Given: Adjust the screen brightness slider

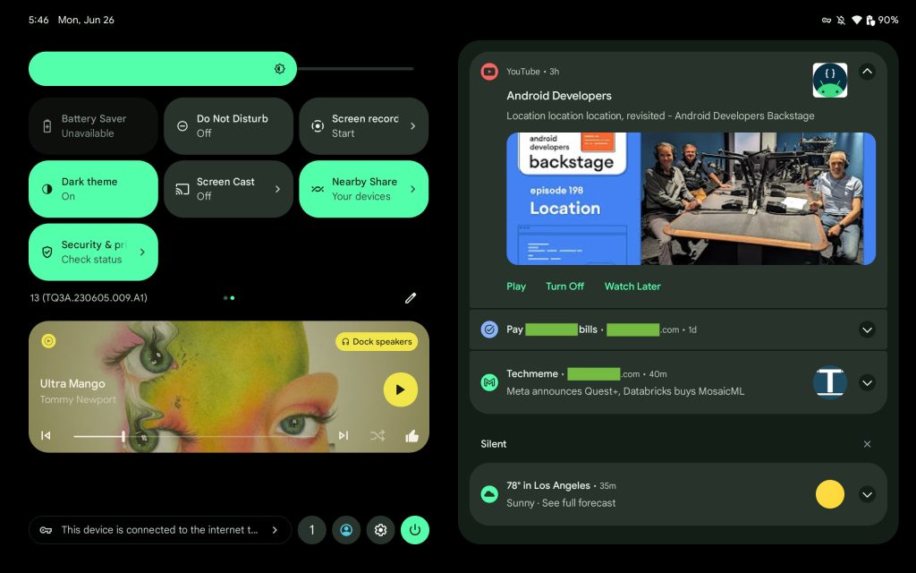Looking at the screenshot, I should pos(221,69).
